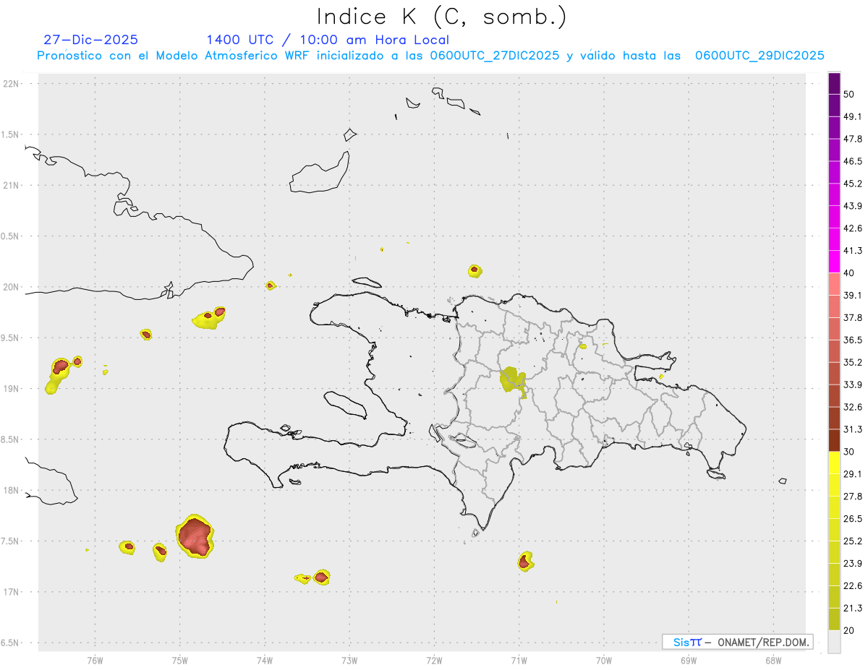Select the bright yellow band between 29.1 and 30

point(834,463)
